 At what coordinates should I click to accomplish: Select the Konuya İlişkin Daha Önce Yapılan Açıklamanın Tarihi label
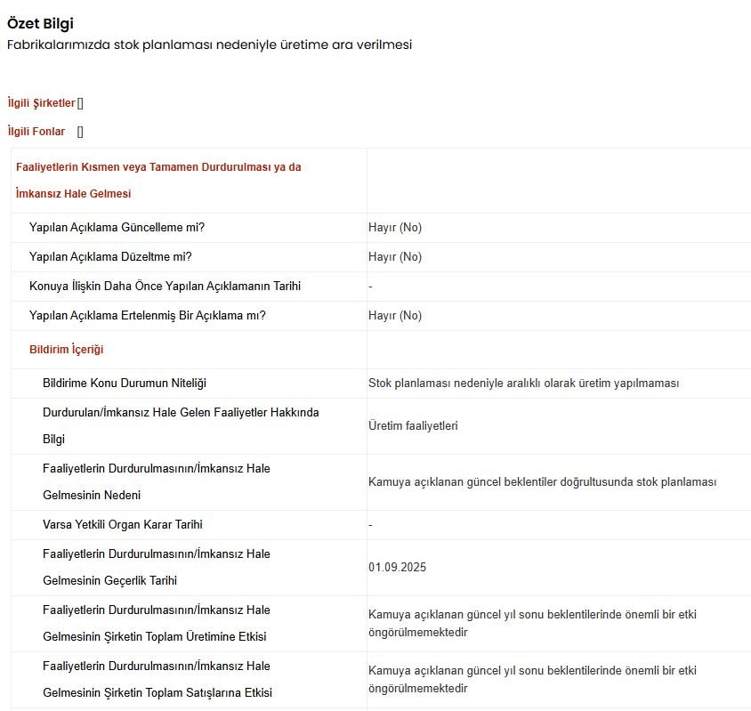click(x=165, y=287)
